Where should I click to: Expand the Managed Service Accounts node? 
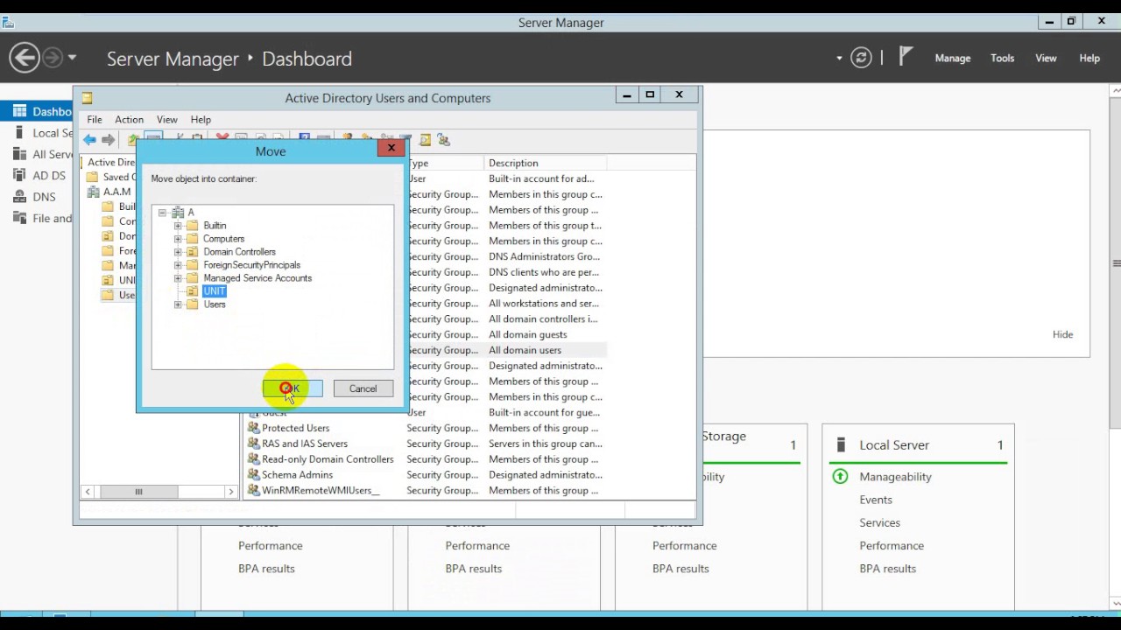click(178, 278)
